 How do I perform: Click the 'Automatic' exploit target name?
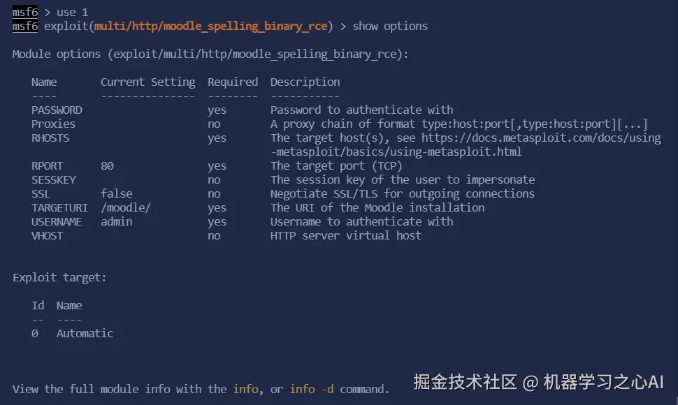pos(85,333)
